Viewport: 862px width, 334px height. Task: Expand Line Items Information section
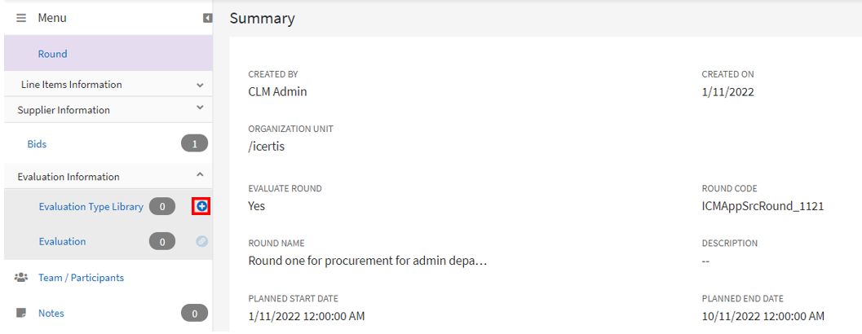click(200, 85)
